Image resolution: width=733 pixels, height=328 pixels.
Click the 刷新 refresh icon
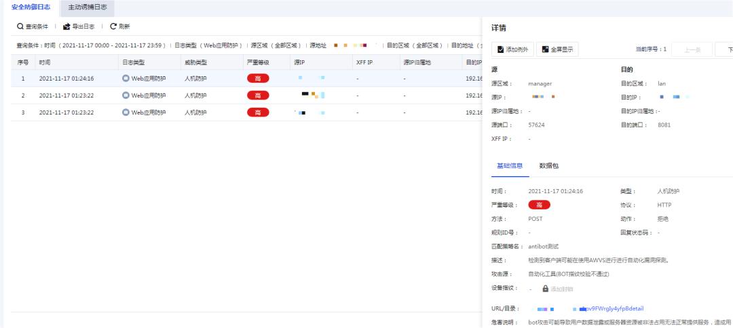pyautogui.click(x=113, y=26)
